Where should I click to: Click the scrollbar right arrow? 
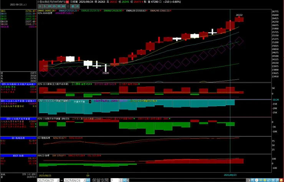point(249,180)
